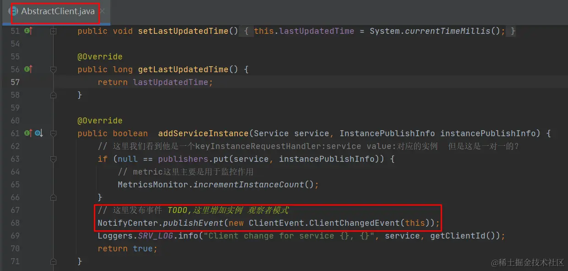
Task: Click the implements-method gutter icon on line 56
Action: (28, 69)
